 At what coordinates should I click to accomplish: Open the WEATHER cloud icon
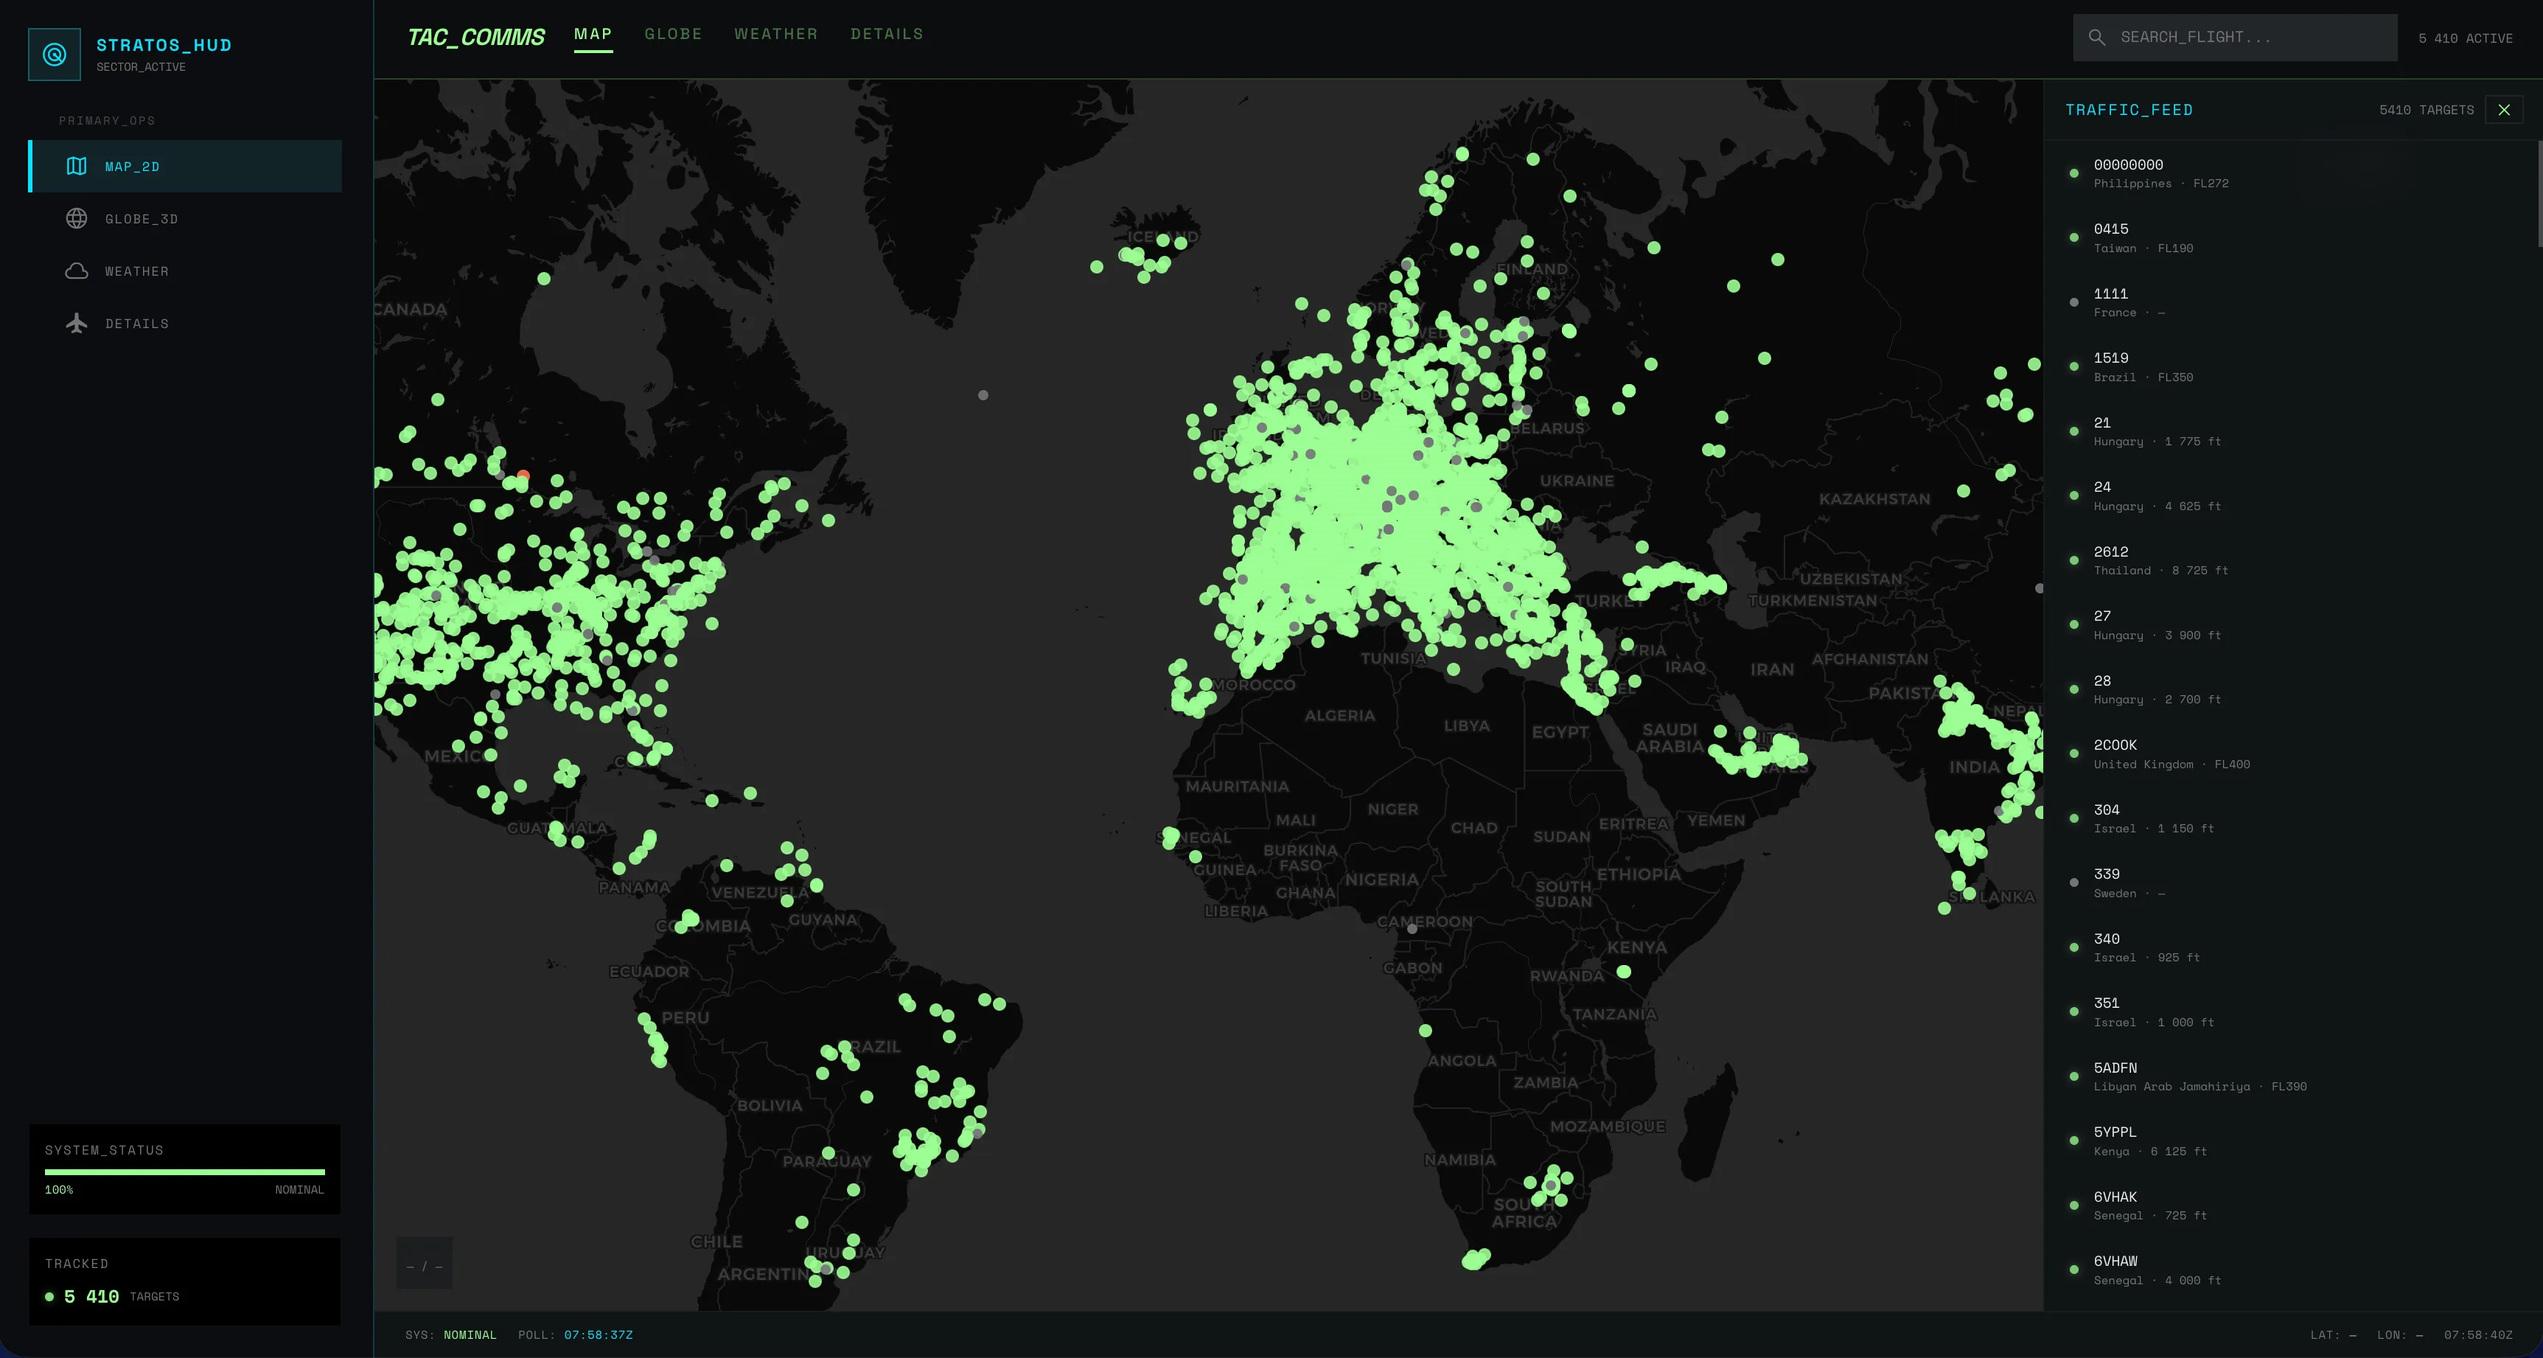76,271
